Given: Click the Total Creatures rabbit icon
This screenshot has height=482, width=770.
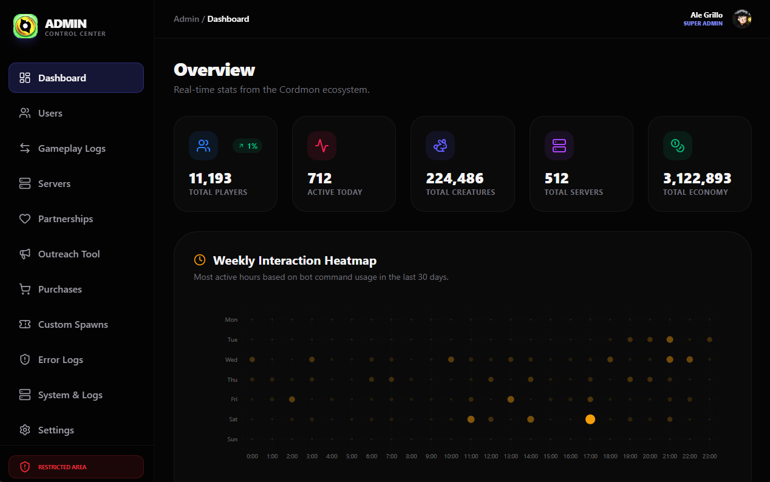Looking at the screenshot, I should coord(440,146).
